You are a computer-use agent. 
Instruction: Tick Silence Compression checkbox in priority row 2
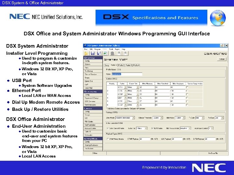point(187,91)
